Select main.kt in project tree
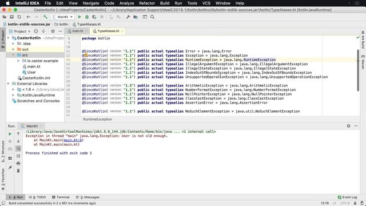The image size is (366, 206). click(34, 66)
